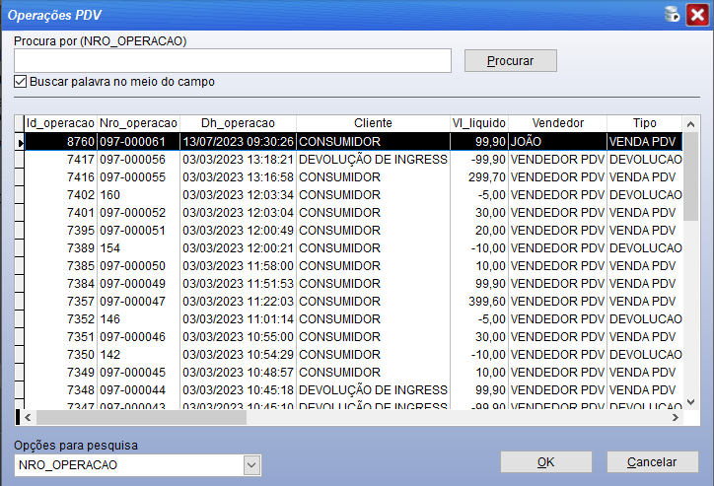Click the Procura por search field
This screenshot has width=714, height=486.
(x=233, y=60)
